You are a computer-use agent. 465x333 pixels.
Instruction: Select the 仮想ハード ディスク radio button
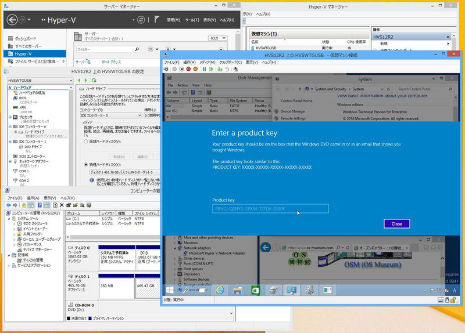point(85,142)
